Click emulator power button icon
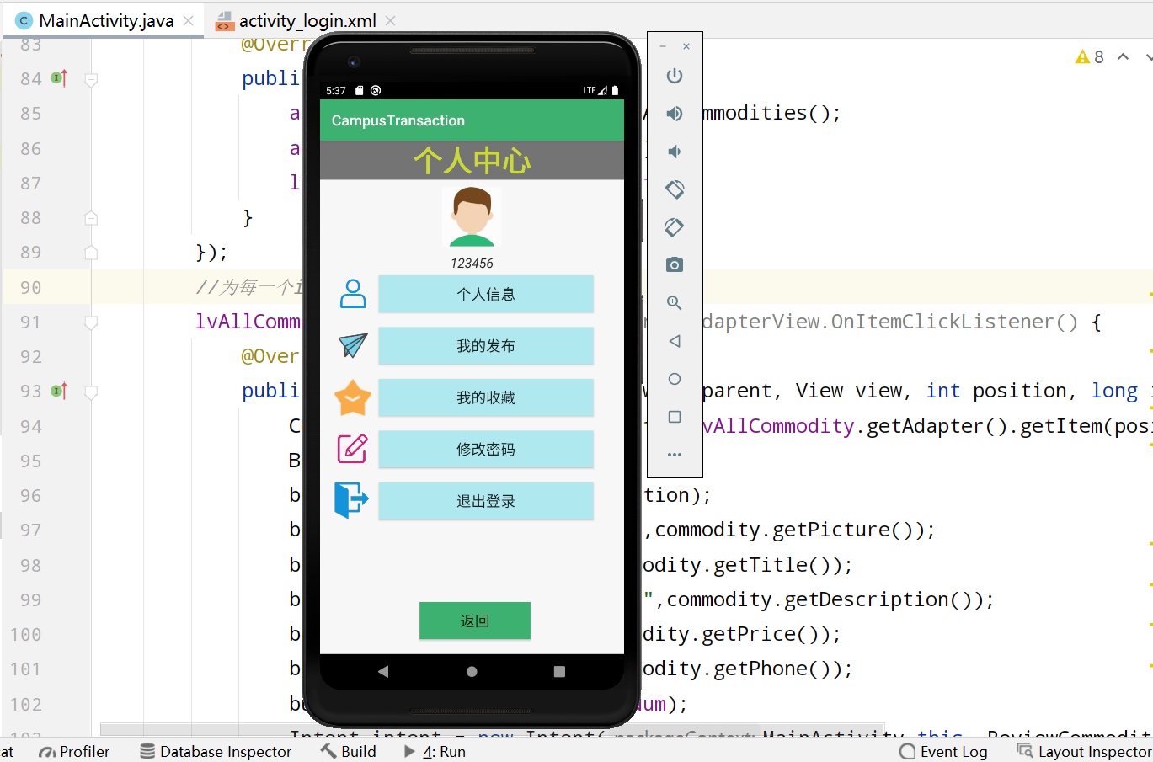Image resolution: width=1153 pixels, height=762 pixels. (x=675, y=76)
